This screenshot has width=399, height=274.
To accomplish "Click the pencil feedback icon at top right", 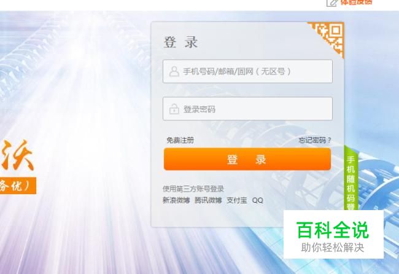I will pyautogui.click(x=332, y=3).
